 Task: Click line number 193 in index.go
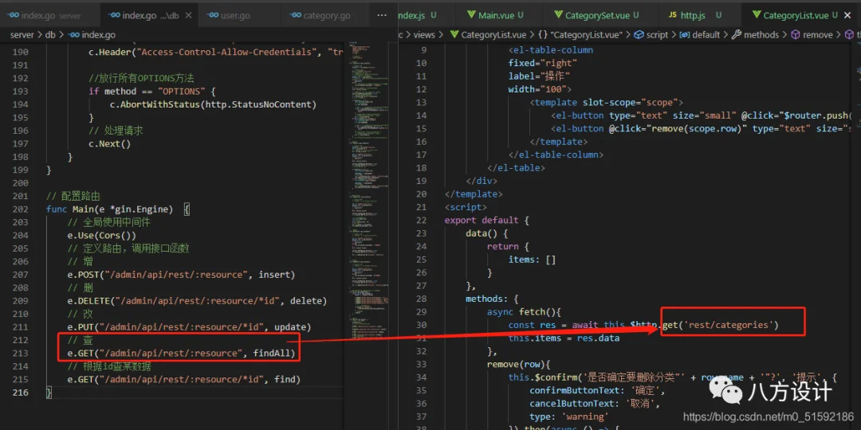(19, 91)
